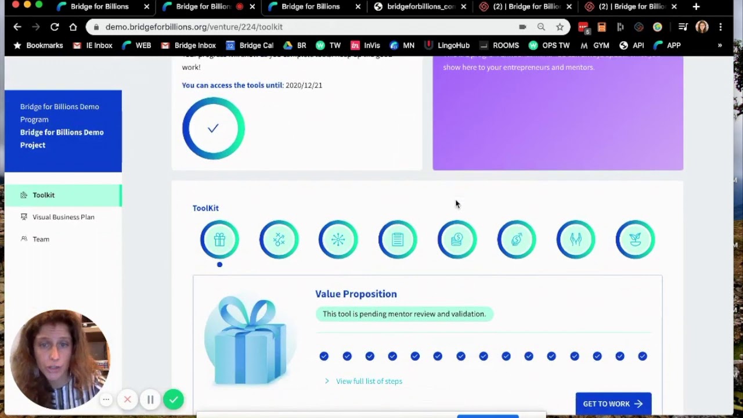Open the OPS TW bookmark
The width and height of the screenshot is (743, 418).
pos(549,45)
